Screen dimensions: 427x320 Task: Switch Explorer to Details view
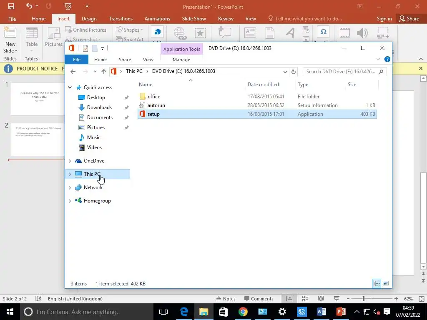[377, 283]
